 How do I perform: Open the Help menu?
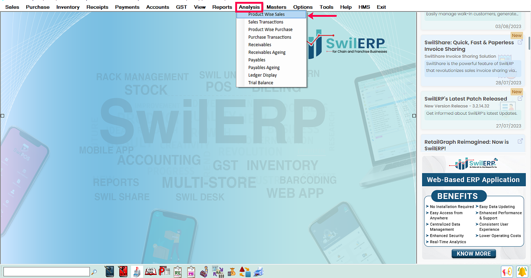coord(346,7)
